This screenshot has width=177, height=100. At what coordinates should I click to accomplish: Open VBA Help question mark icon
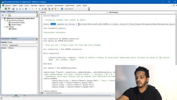(x=62, y=9)
